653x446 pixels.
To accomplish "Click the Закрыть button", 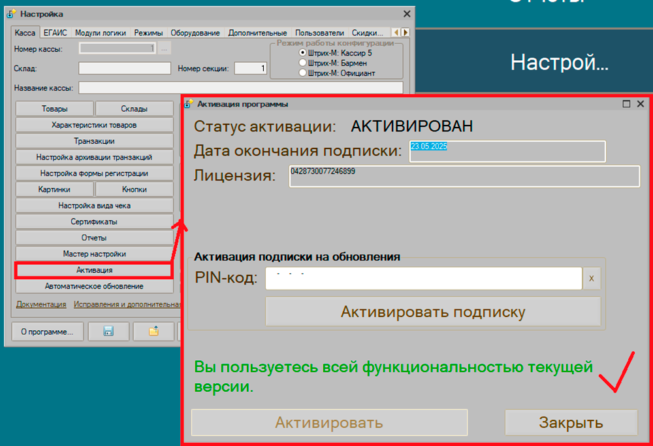I will [571, 422].
